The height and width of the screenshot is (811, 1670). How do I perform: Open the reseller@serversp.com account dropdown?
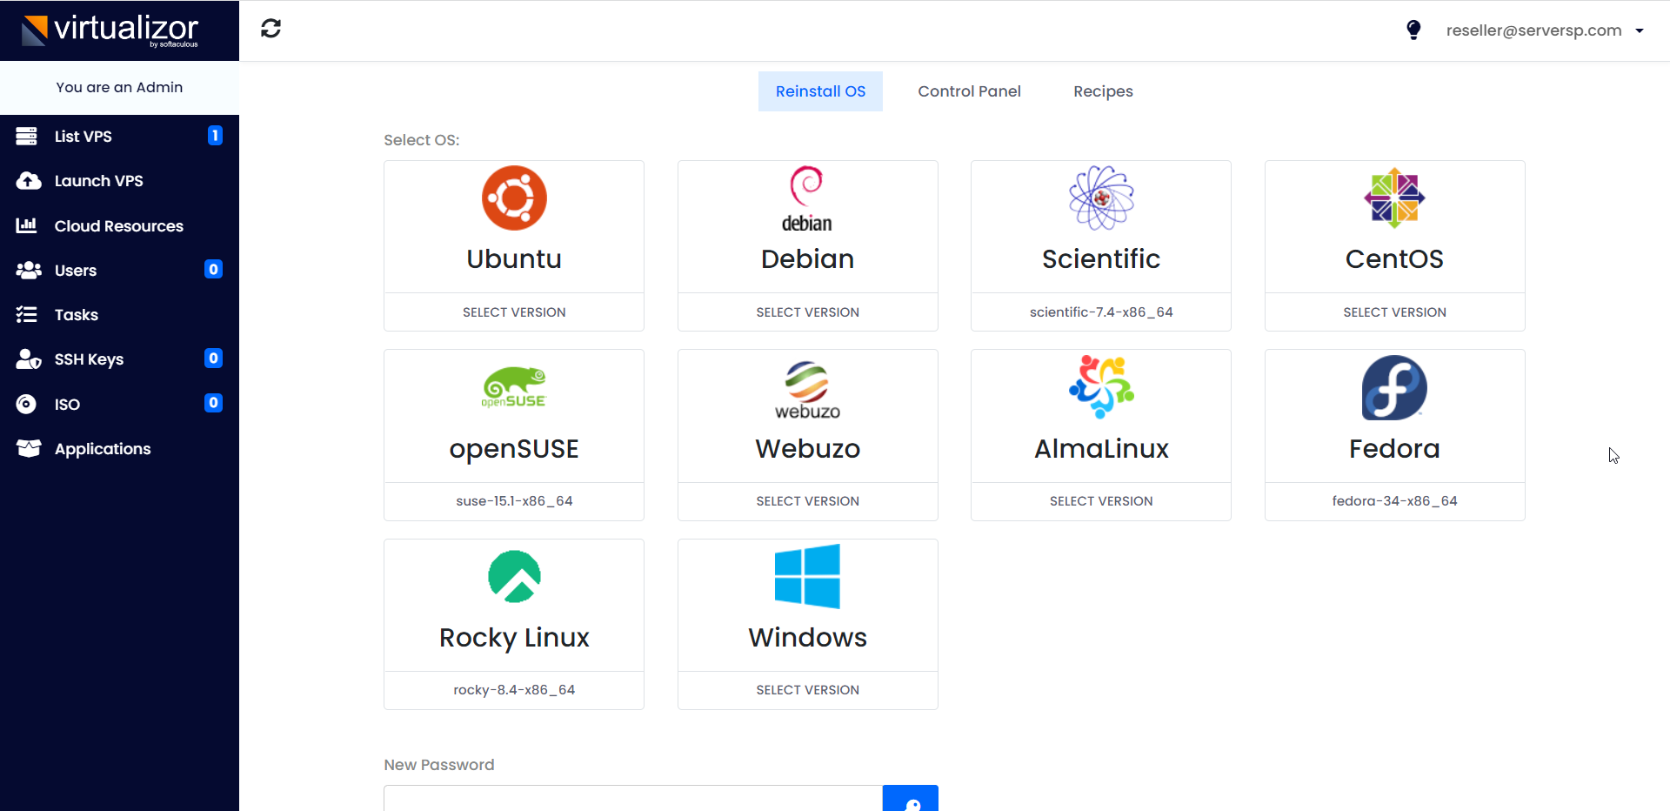click(1545, 30)
